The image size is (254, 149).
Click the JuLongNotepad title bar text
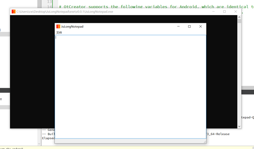[72, 27]
